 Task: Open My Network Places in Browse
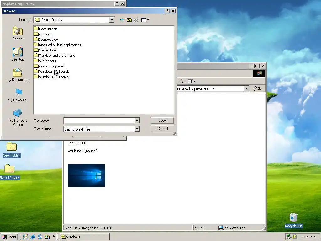18,117
